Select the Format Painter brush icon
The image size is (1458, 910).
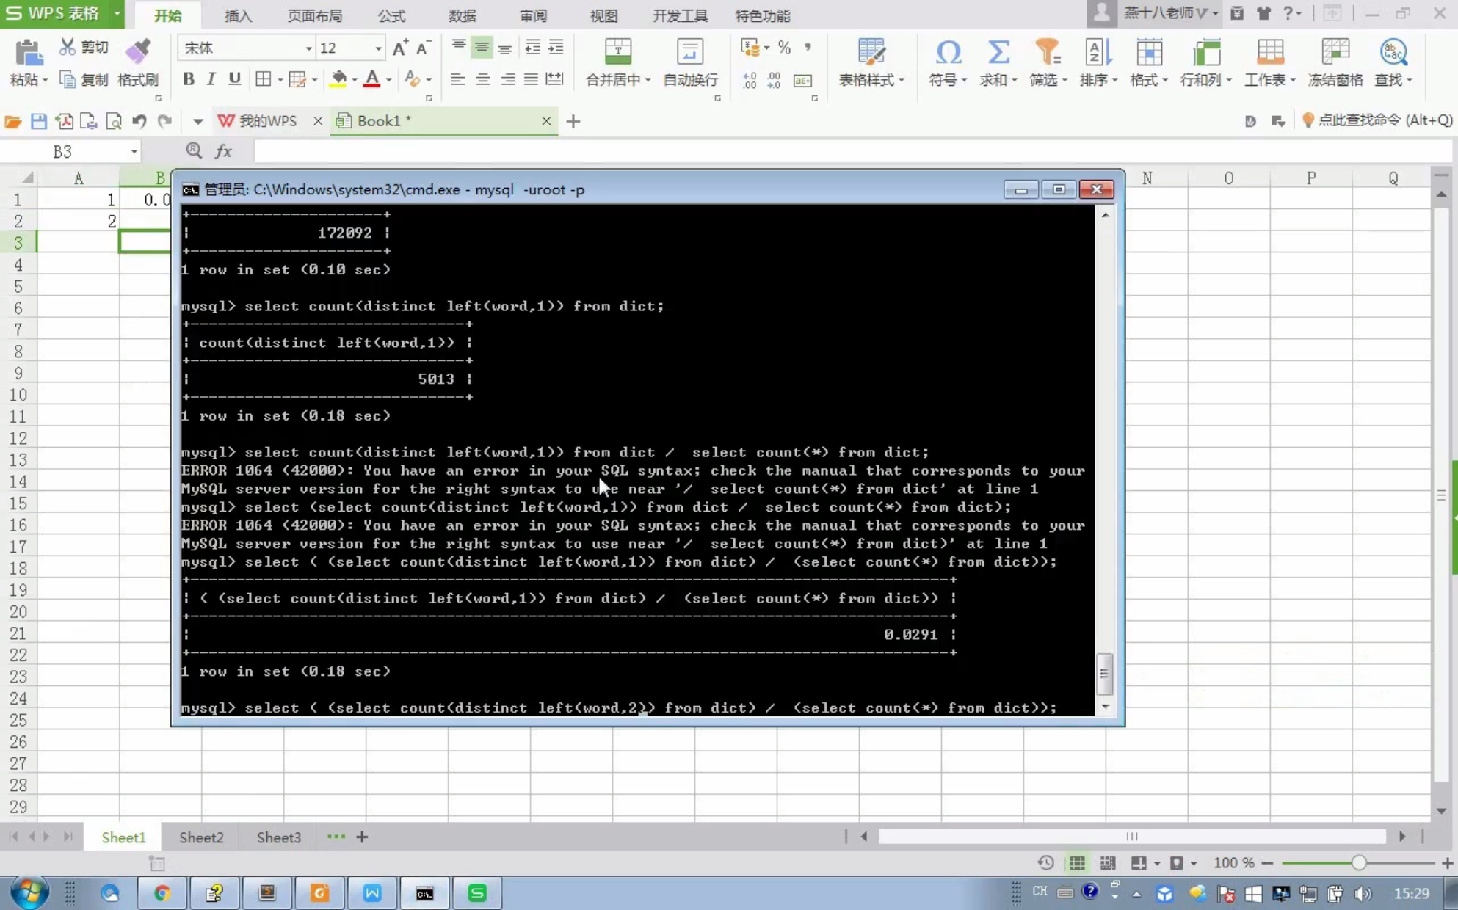pos(137,51)
